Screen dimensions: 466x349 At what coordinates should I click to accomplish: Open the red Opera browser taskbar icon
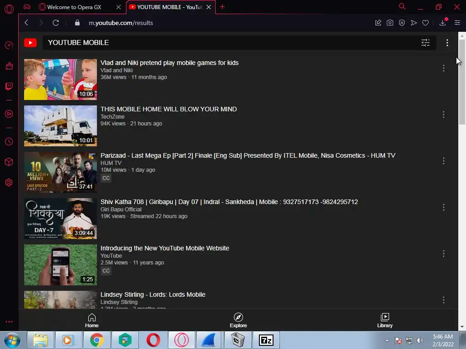click(153, 340)
